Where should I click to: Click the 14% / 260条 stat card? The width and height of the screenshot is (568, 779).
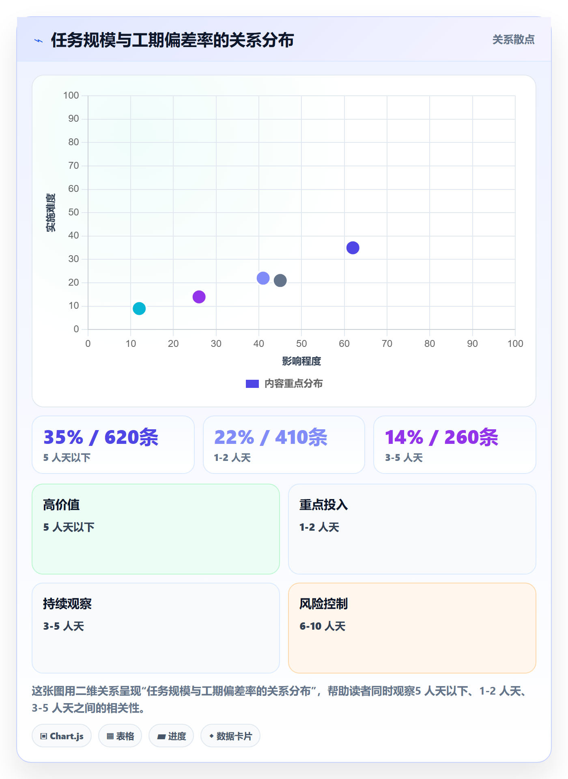pos(455,445)
